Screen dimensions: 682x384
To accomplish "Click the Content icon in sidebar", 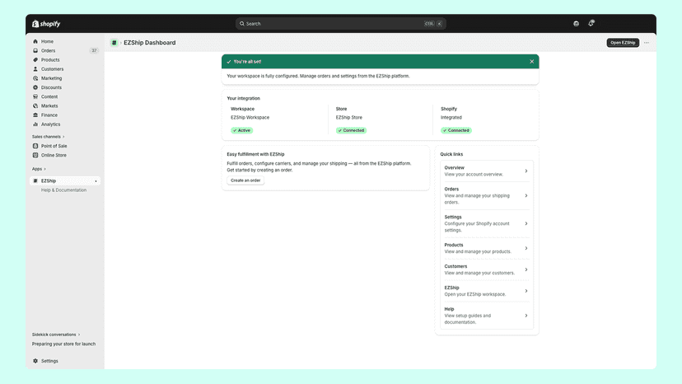I will tap(35, 96).
